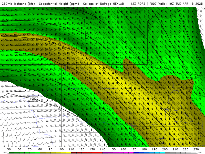
Task: Click the 210 knot color scale label
Action: click(x=175, y=149)
